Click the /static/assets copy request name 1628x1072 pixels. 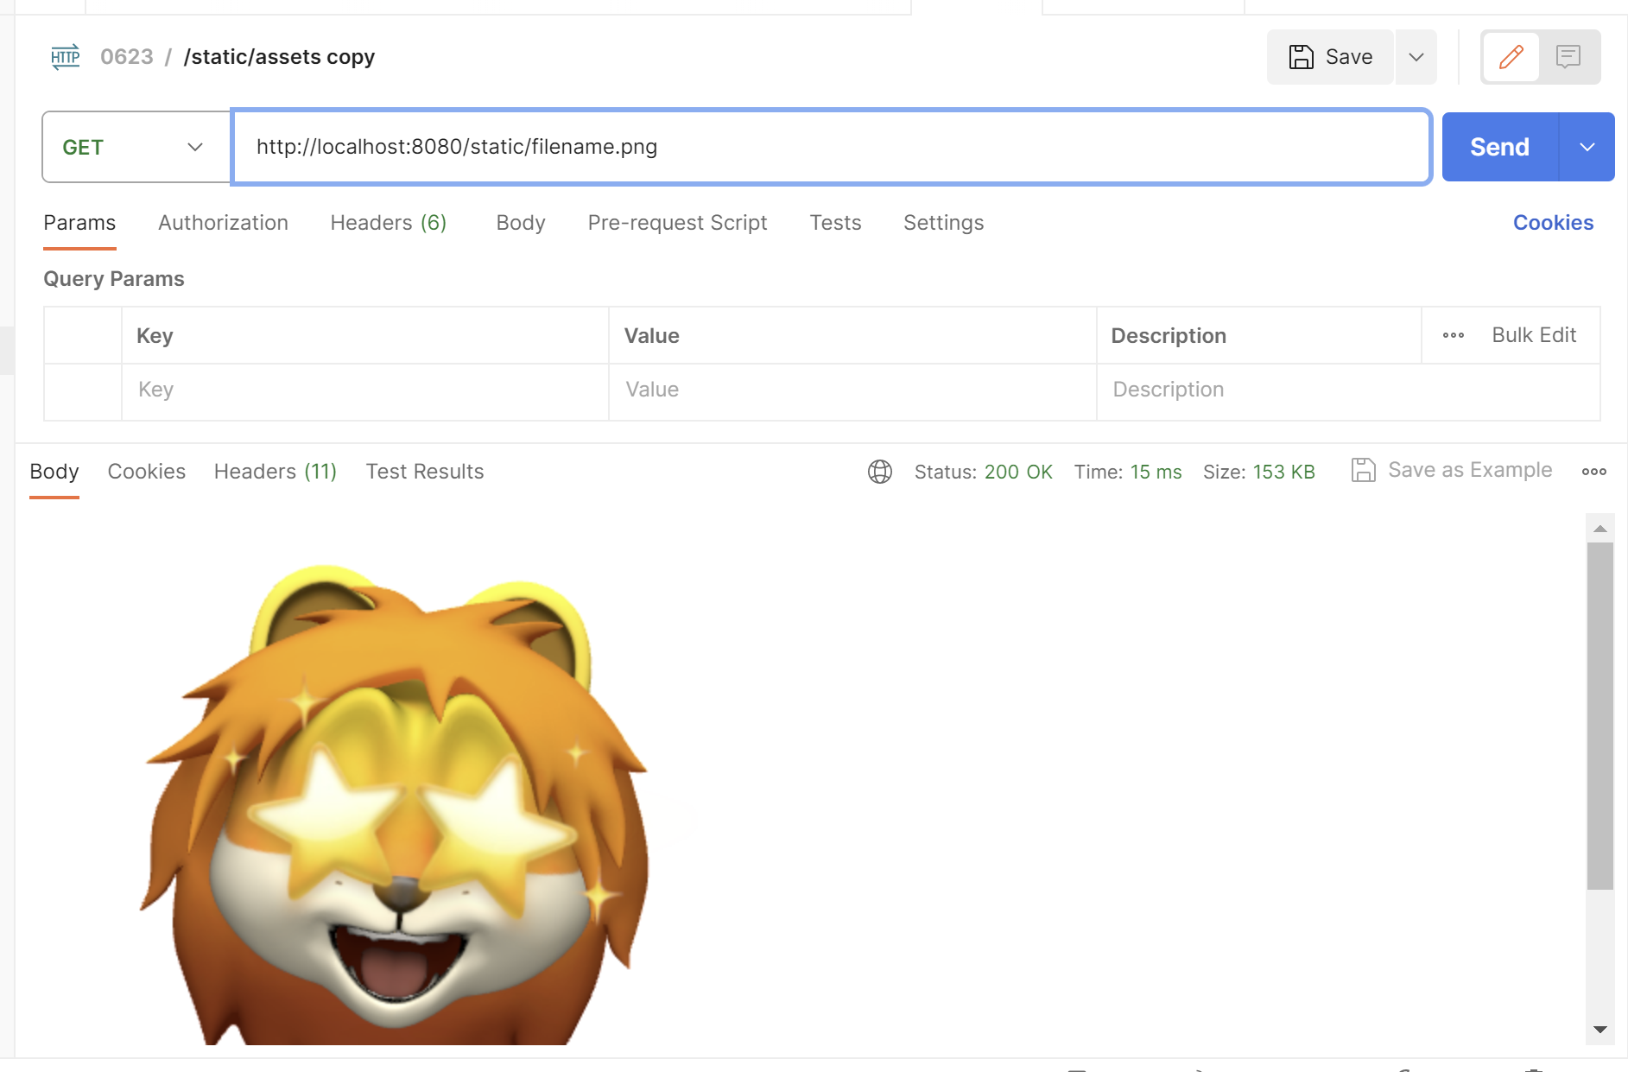[x=279, y=57]
